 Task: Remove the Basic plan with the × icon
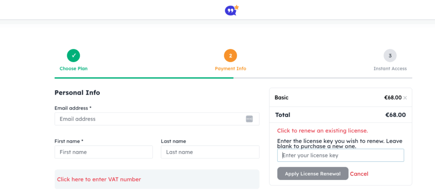[x=405, y=98]
